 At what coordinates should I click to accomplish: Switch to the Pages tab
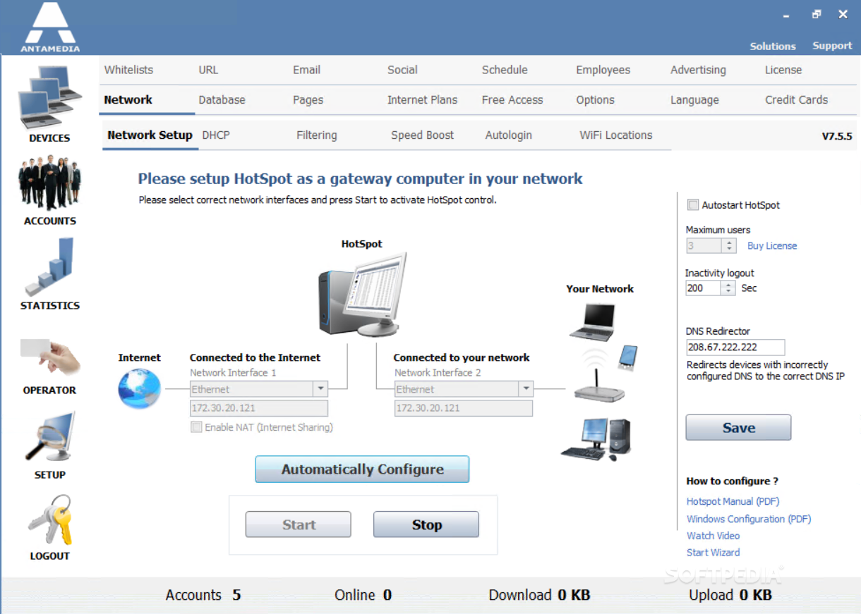pyautogui.click(x=308, y=99)
